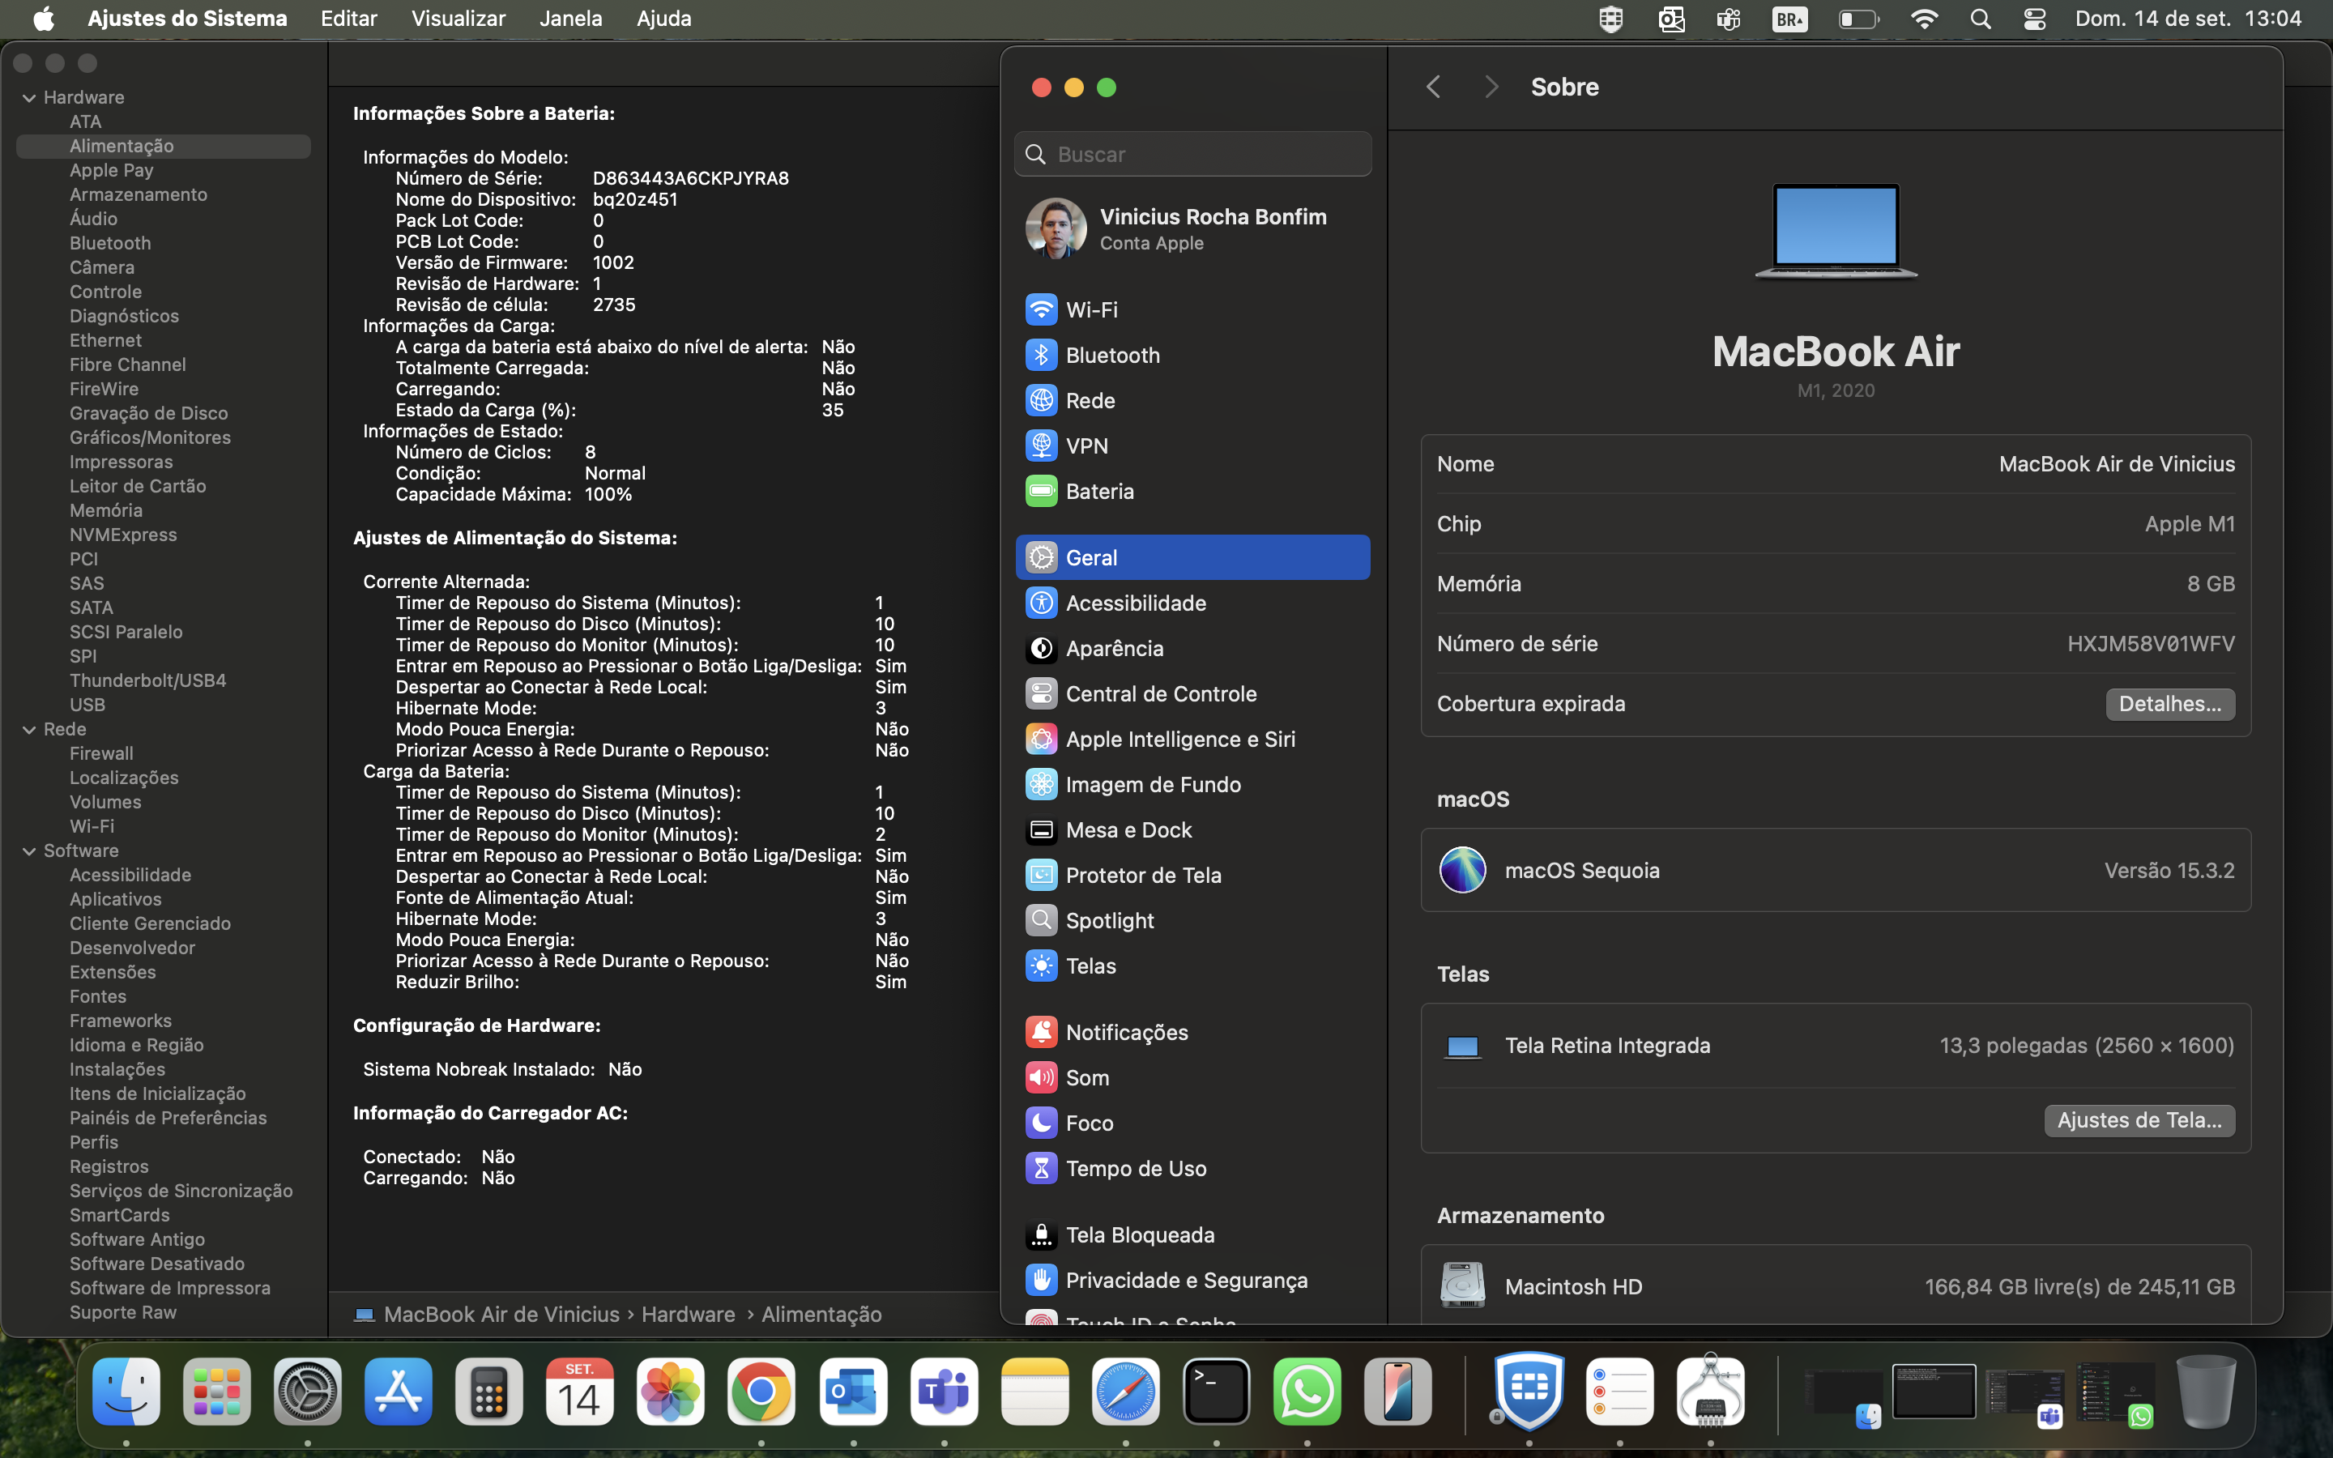Open Control Center in menu bar
The width and height of the screenshot is (2333, 1458).
point(2034,19)
